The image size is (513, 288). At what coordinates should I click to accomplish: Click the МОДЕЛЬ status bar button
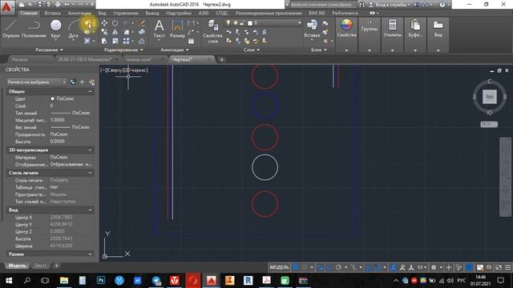pyautogui.click(x=279, y=267)
